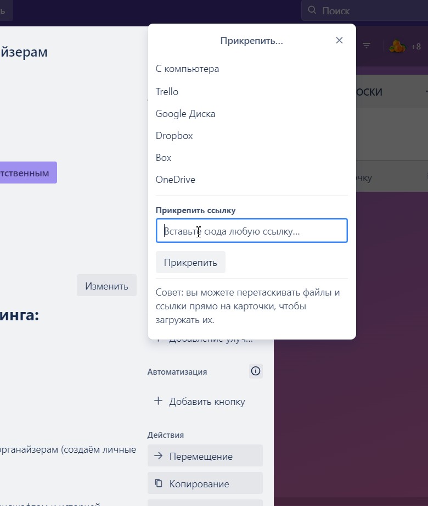The height and width of the screenshot is (506, 428).
Task: Select the Box attachment option
Action: click(163, 157)
